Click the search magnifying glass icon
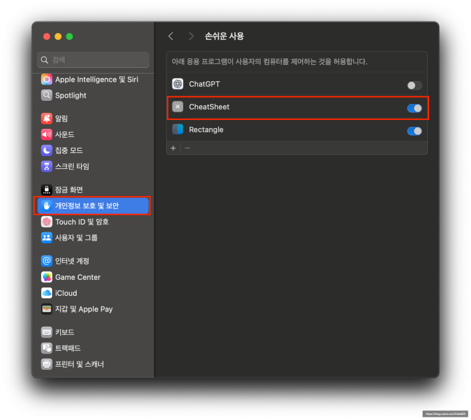This screenshot has width=471, height=420. [x=44, y=60]
